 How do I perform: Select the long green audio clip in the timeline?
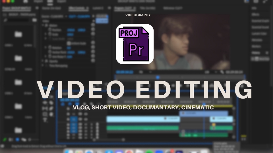142,128
